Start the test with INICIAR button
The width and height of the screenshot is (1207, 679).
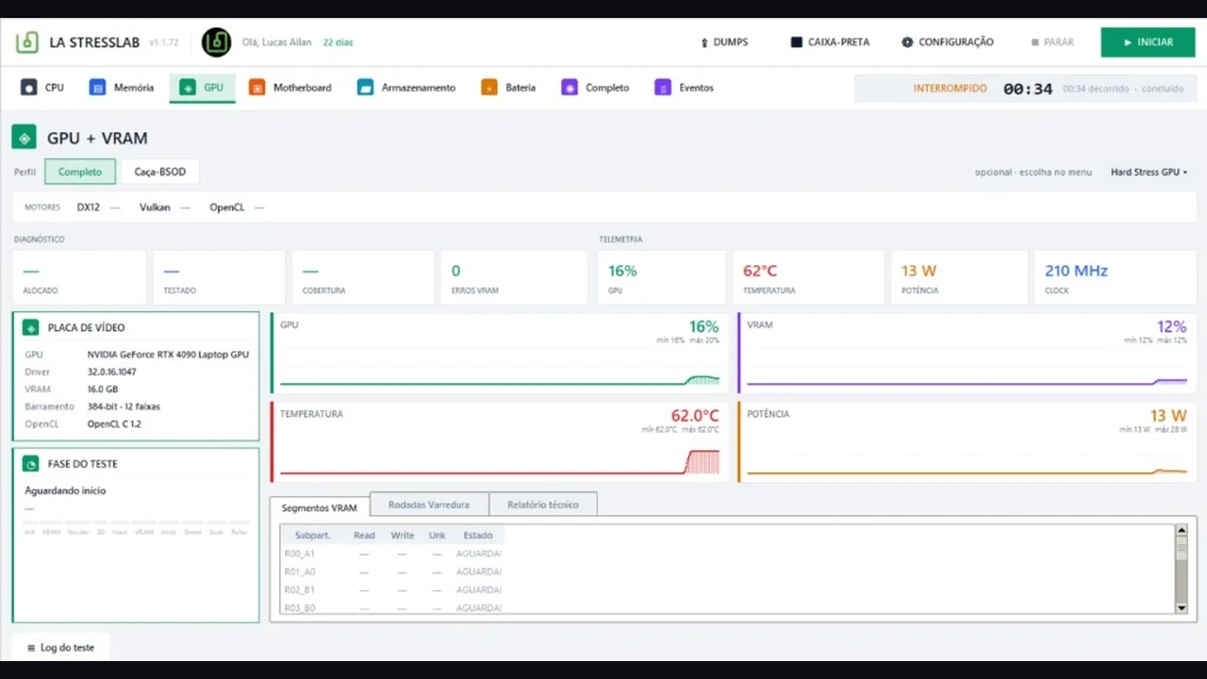[1148, 42]
